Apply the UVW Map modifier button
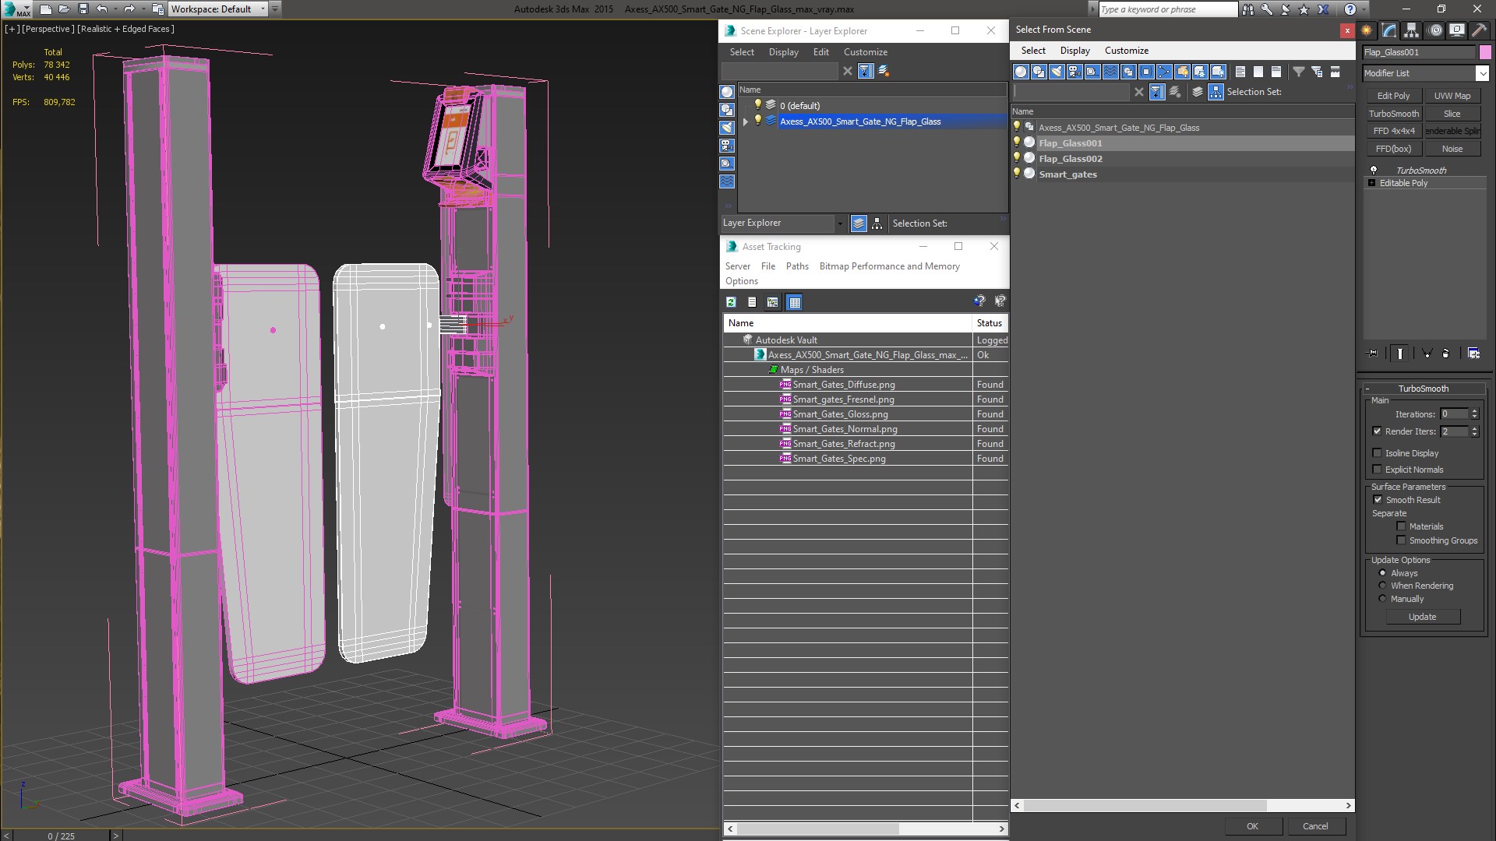This screenshot has width=1496, height=841. 1452,96
